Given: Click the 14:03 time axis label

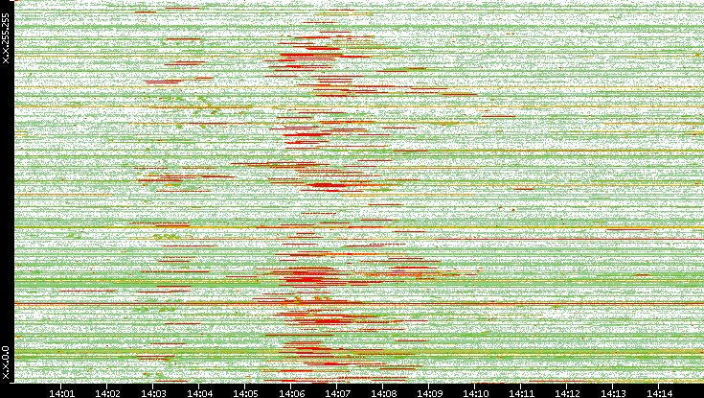Looking at the screenshot, I should (x=153, y=393).
